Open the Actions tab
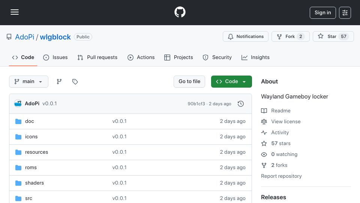Image resolution: width=360 pixels, height=203 pixels. (141, 57)
